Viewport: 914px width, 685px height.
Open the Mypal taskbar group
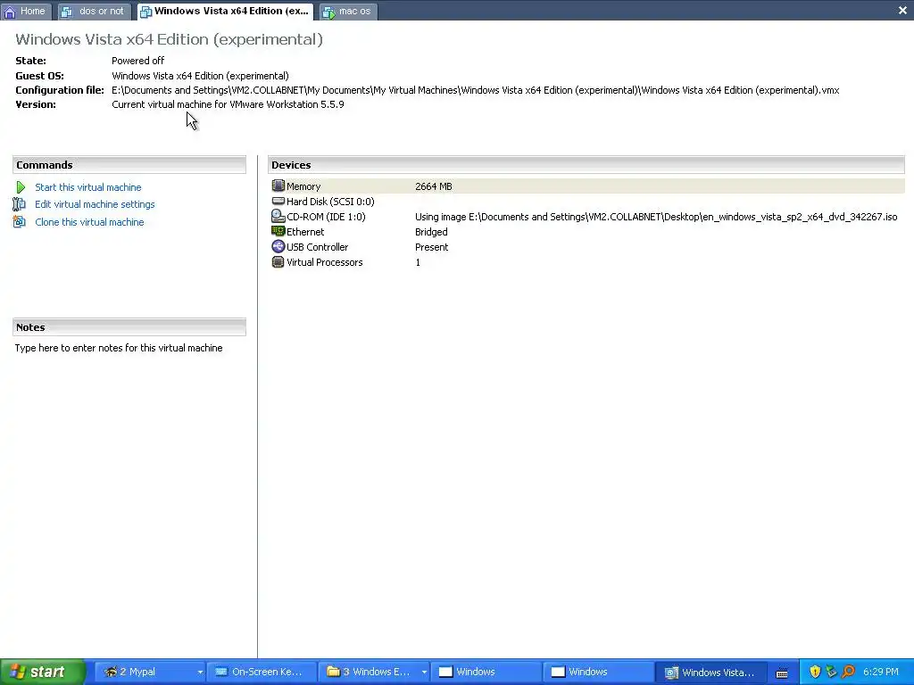149,672
